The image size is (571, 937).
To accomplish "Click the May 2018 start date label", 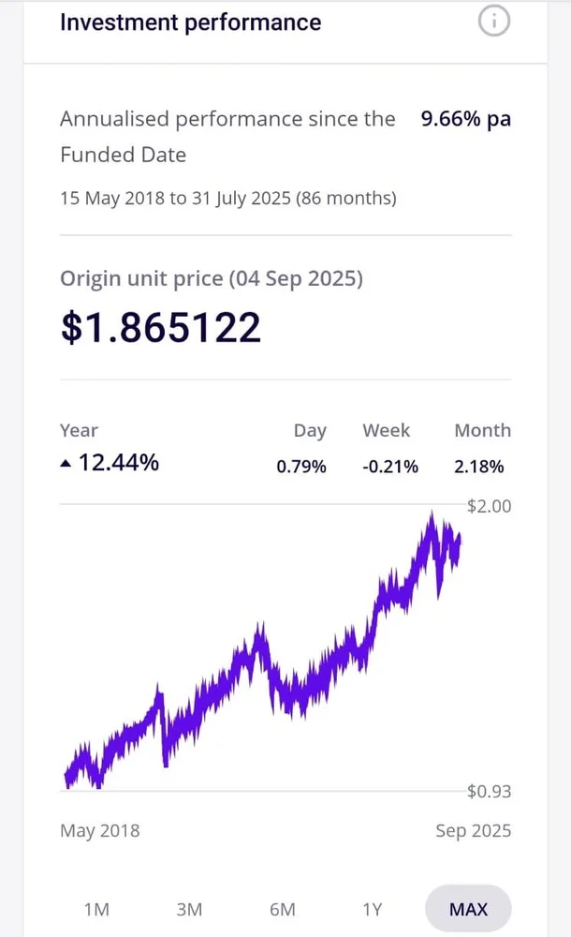I will (99, 831).
